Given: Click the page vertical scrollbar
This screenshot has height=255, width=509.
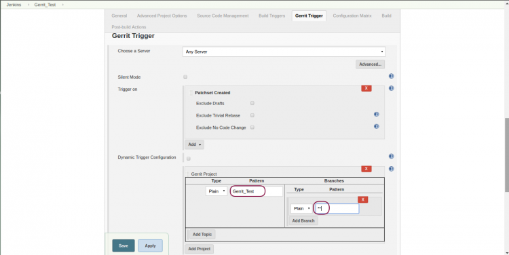Looking at the screenshot, I should tap(507, 155).
